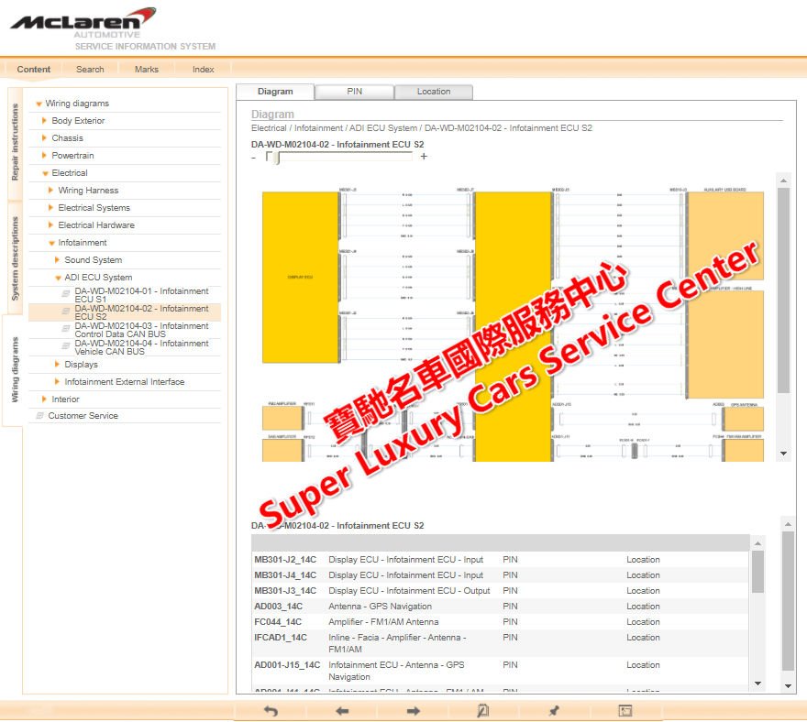Click the document icon beside DA-WD-M02104-01
The image size is (807, 722).
tap(66, 293)
